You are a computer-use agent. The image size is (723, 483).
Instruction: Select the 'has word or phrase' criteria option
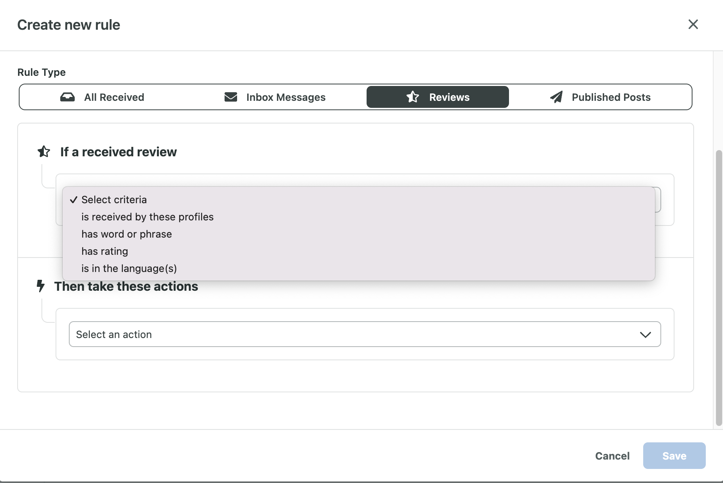126,234
